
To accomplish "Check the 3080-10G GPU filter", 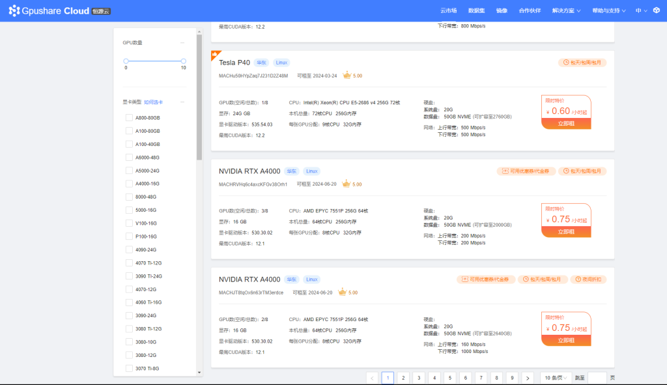I will tap(129, 342).
